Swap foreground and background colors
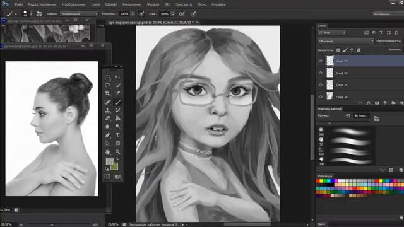 117,159
